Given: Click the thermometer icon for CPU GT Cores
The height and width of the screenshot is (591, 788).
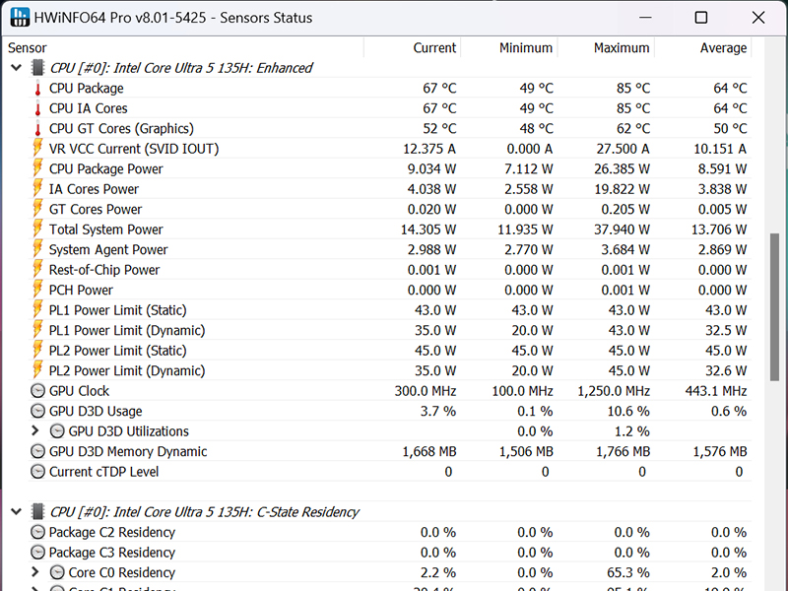Looking at the screenshot, I should point(37,129).
